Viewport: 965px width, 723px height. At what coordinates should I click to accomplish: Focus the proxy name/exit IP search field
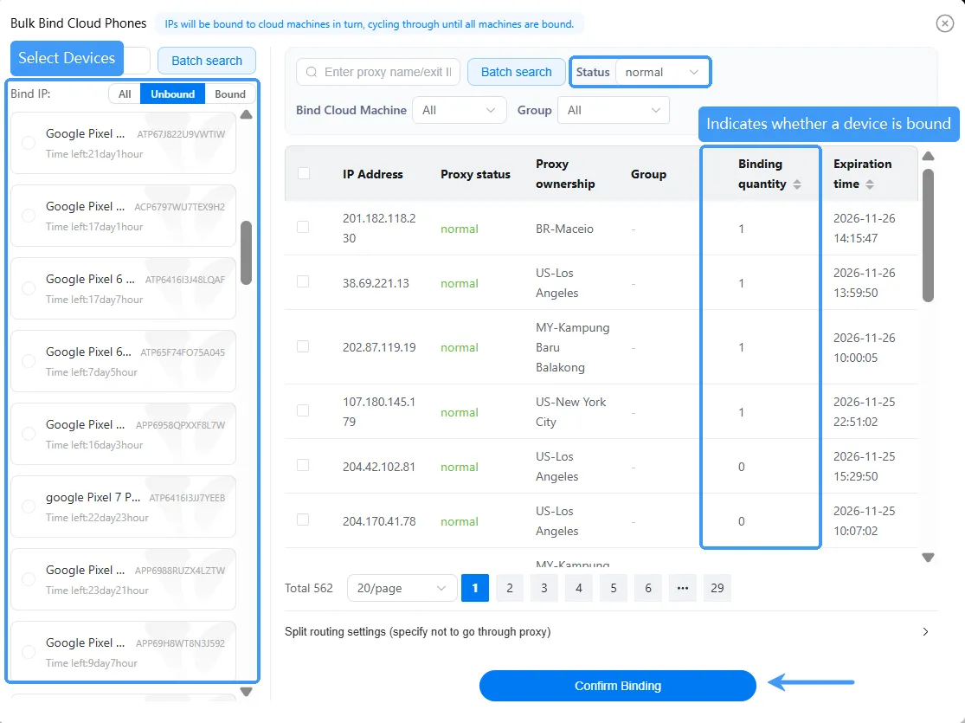click(x=378, y=72)
